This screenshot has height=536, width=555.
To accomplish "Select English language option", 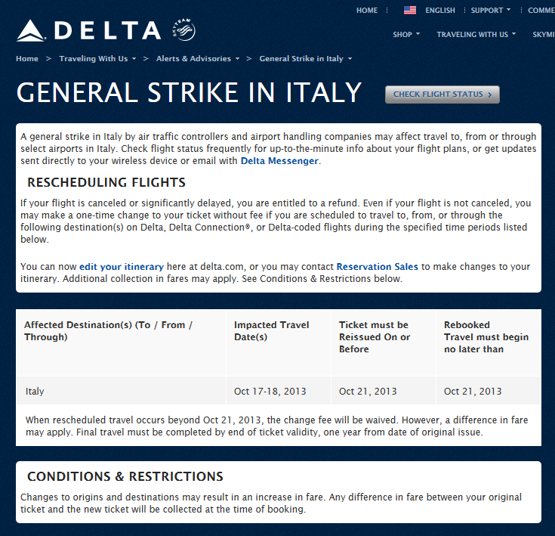I will (x=439, y=11).
